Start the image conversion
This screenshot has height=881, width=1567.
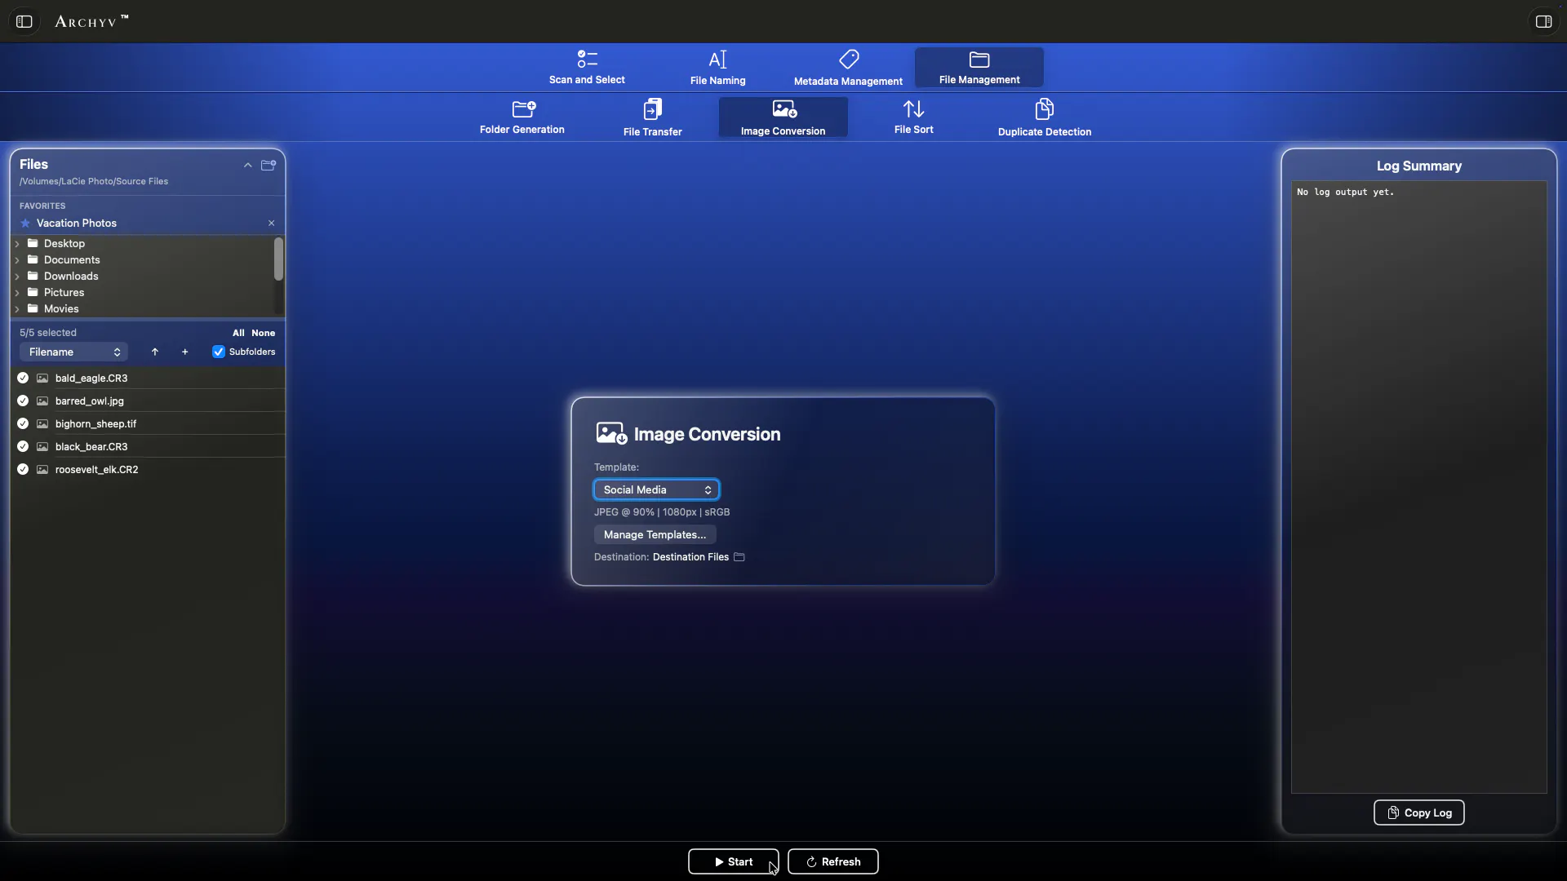(x=733, y=862)
